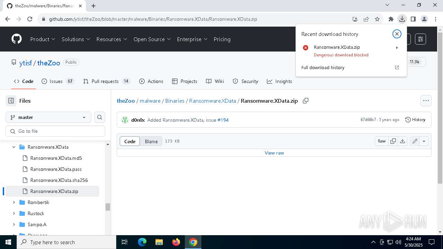Image resolution: width=443 pixels, height=249 pixels.
Task: Open the GitHub home logo
Action: 17,39
